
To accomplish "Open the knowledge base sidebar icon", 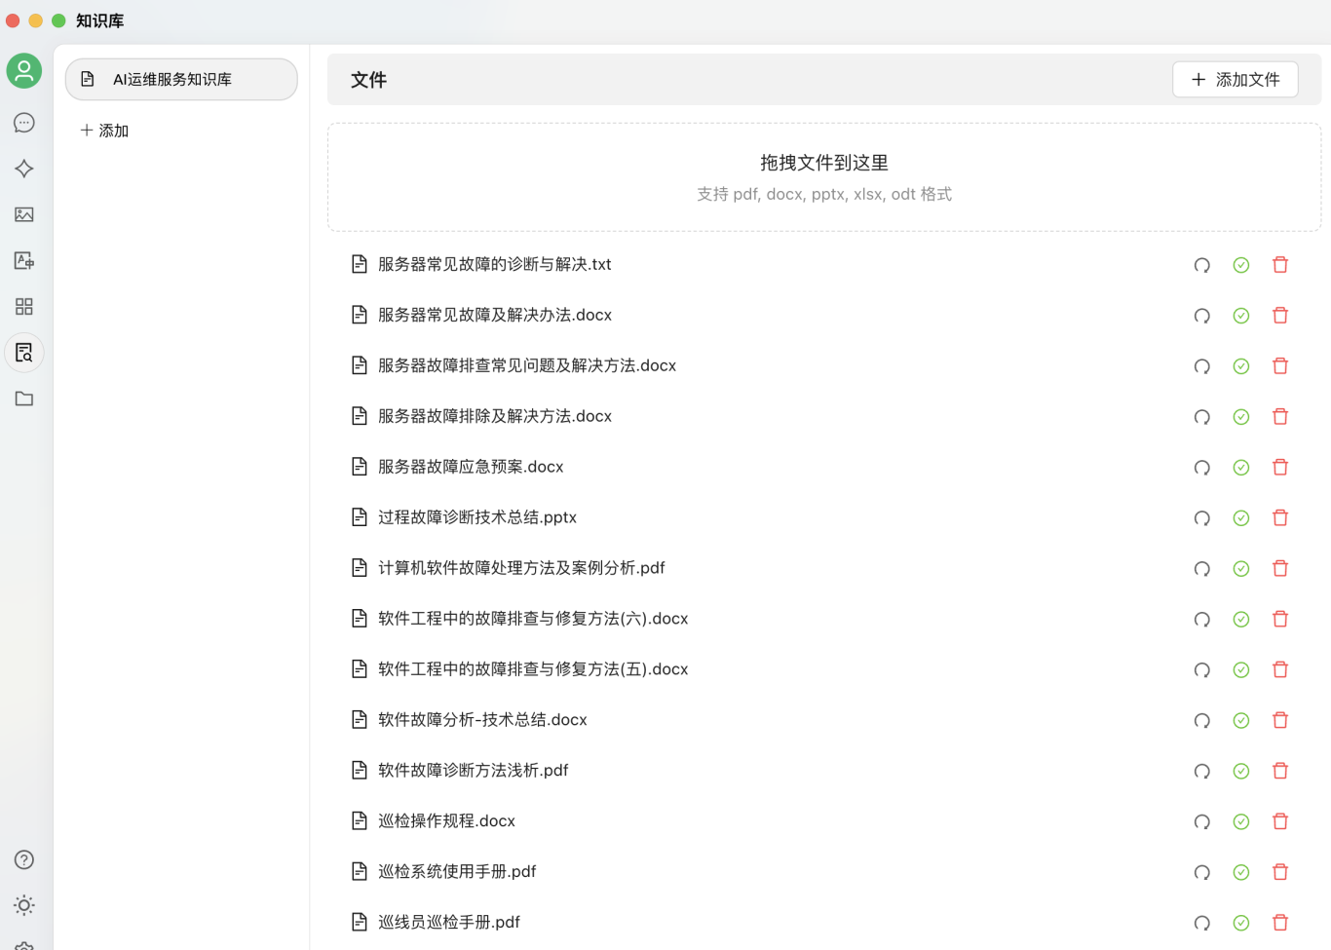I will (24, 353).
